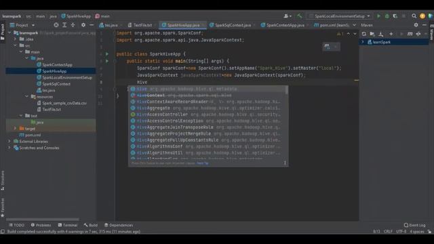
Task: Generate sources and update folders Maven icon
Action: coord(372,34)
